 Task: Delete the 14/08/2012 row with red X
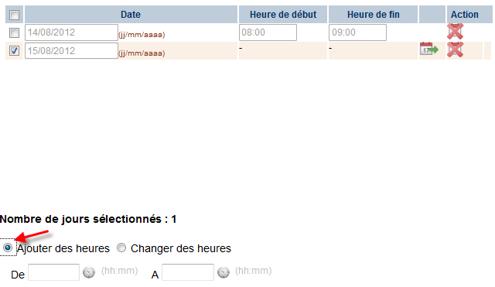pos(455,31)
